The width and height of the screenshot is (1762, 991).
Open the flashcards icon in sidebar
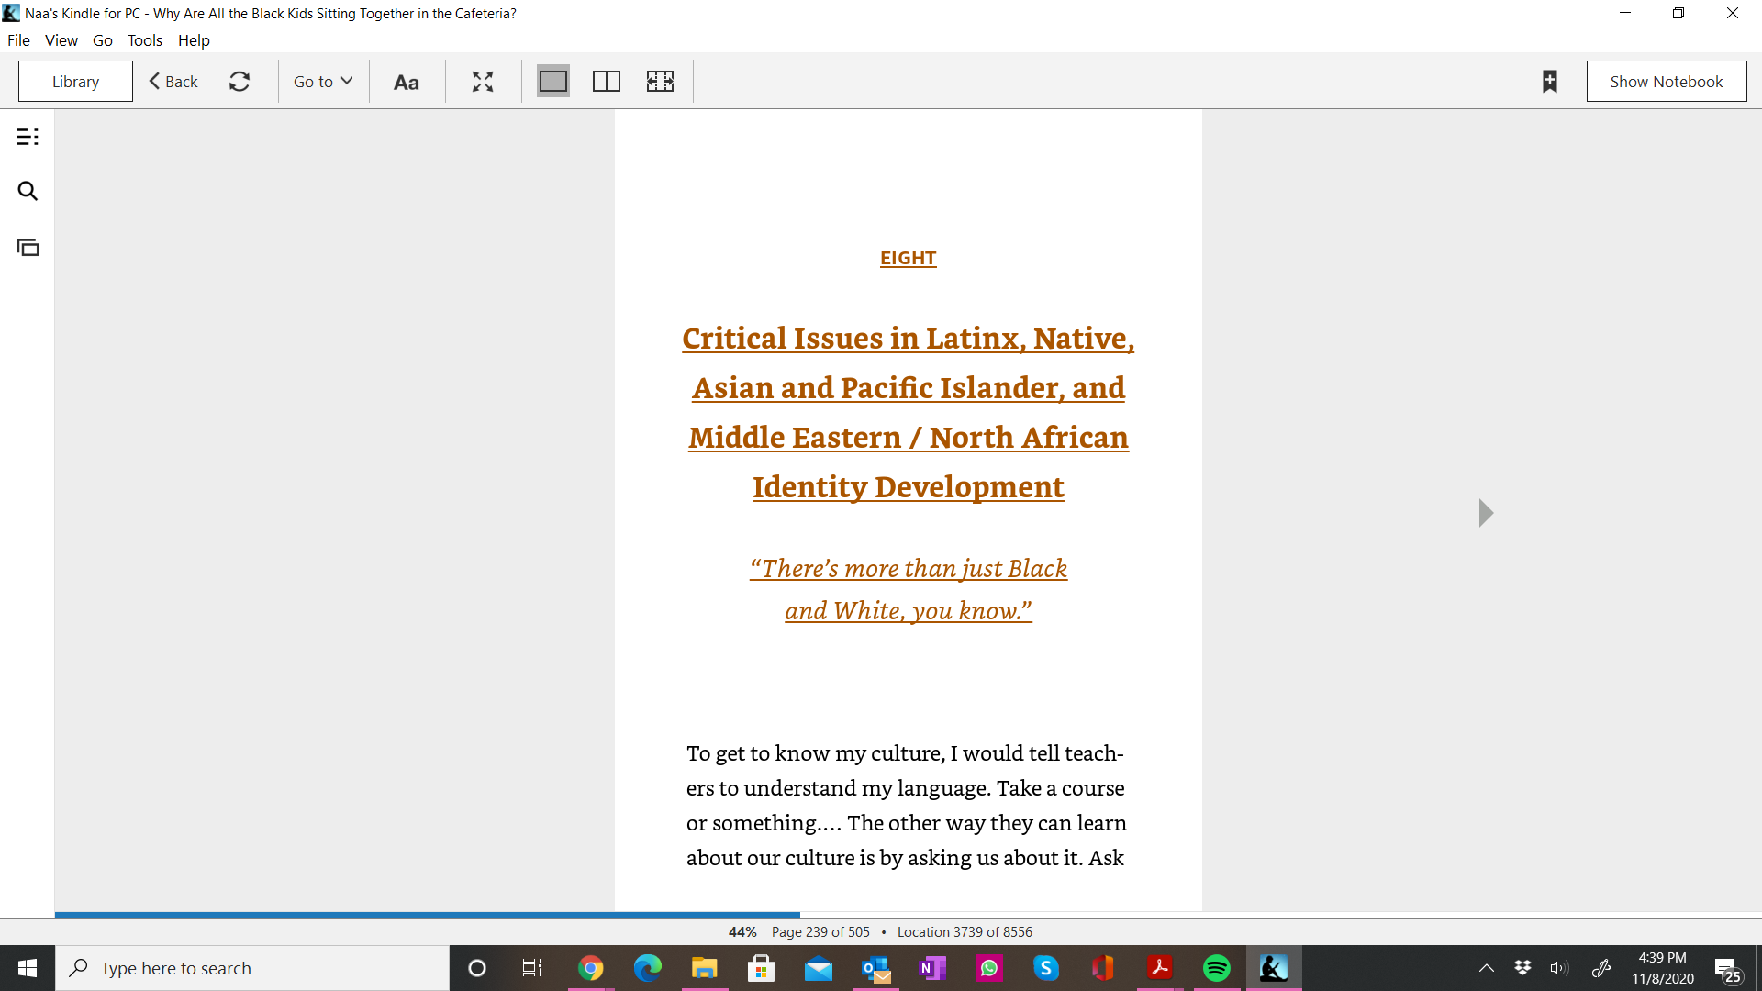pyautogui.click(x=28, y=247)
